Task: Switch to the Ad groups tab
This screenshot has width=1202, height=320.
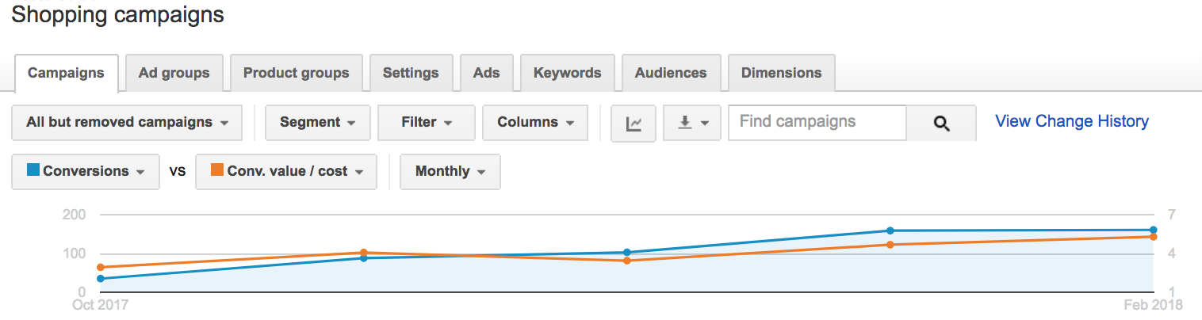Action: [174, 73]
